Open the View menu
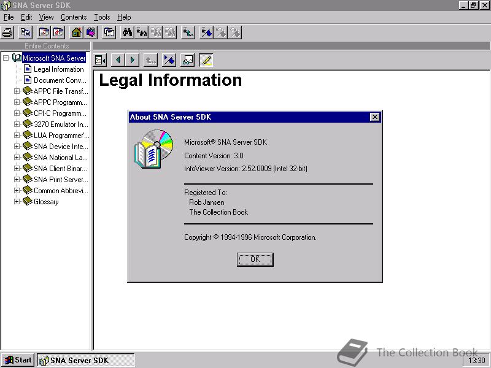491x368 pixels. pos(46,17)
